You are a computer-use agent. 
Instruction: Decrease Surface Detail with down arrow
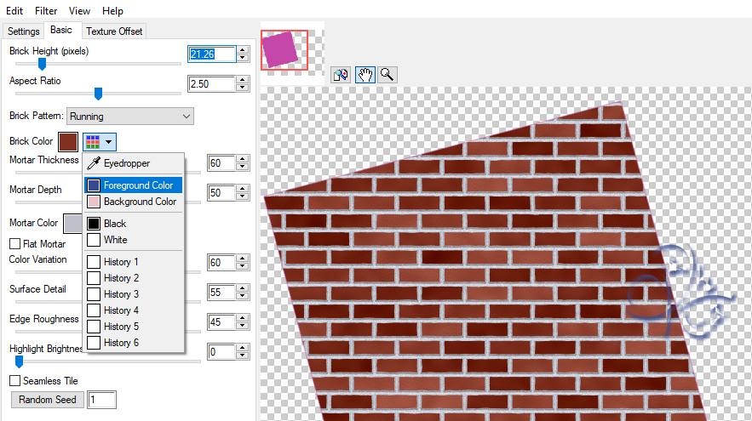[243, 296]
